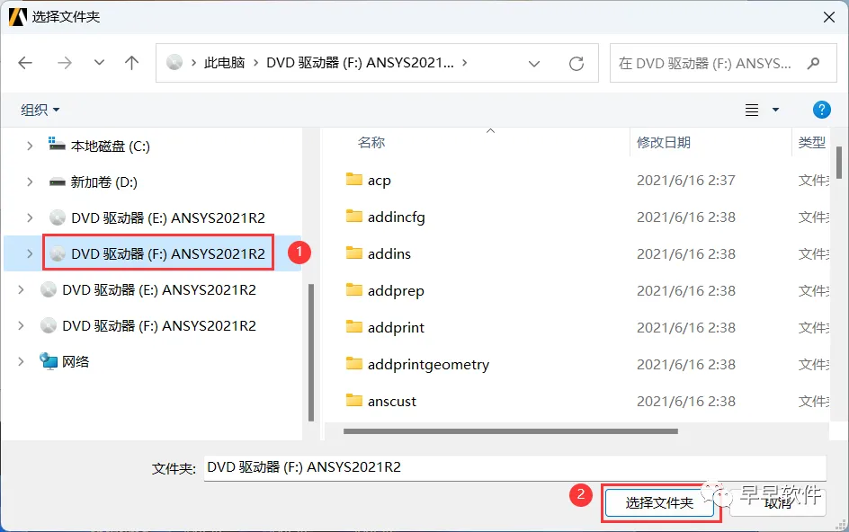
Task: Select the highlighted DVD 驱动器 (F:) ANSYS2021R2
Action: (x=168, y=253)
